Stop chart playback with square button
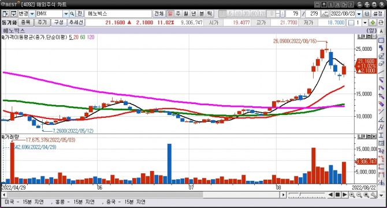387x208 pixels. pyautogui.click(x=338, y=195)
